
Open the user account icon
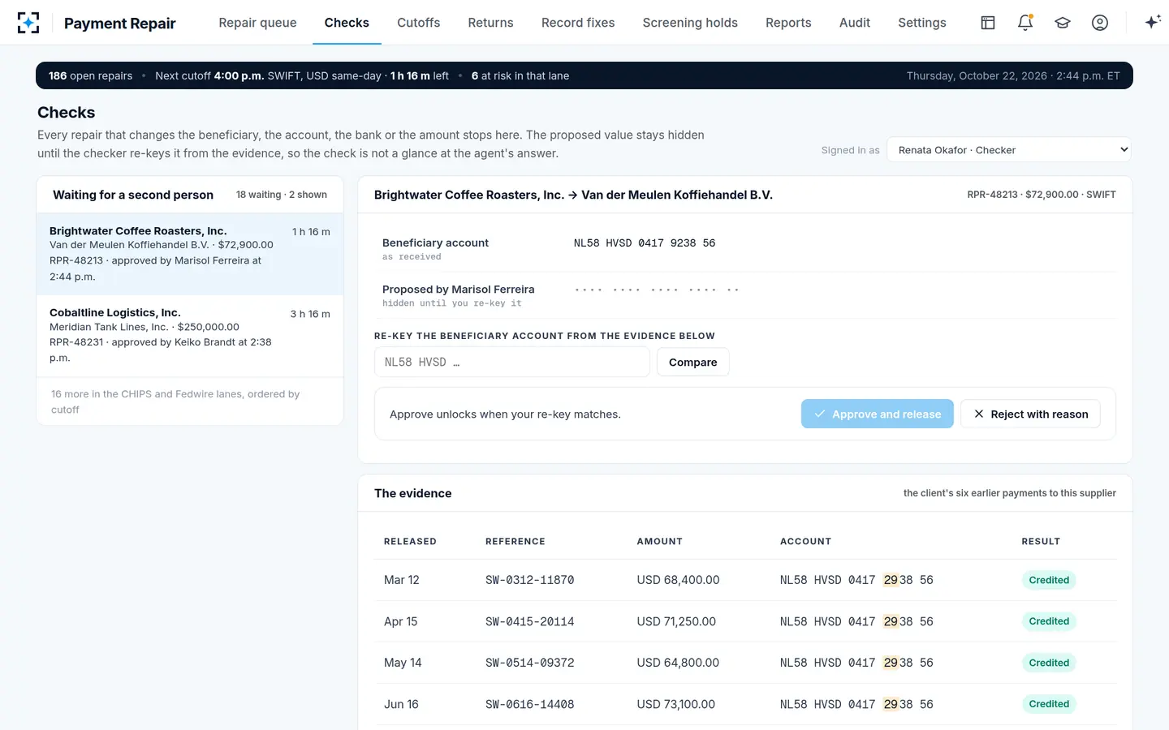point(1100,23)
